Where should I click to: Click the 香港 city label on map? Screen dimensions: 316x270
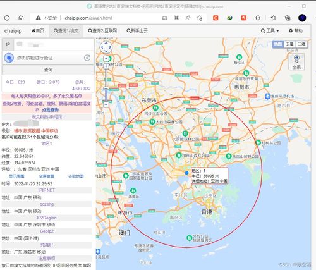point(207,212)
